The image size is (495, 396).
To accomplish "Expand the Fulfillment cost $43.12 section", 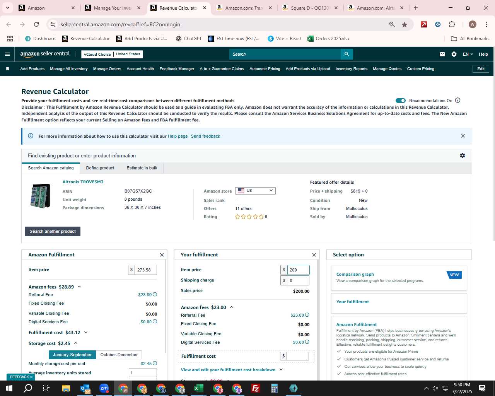I will [x=86, y=333].
